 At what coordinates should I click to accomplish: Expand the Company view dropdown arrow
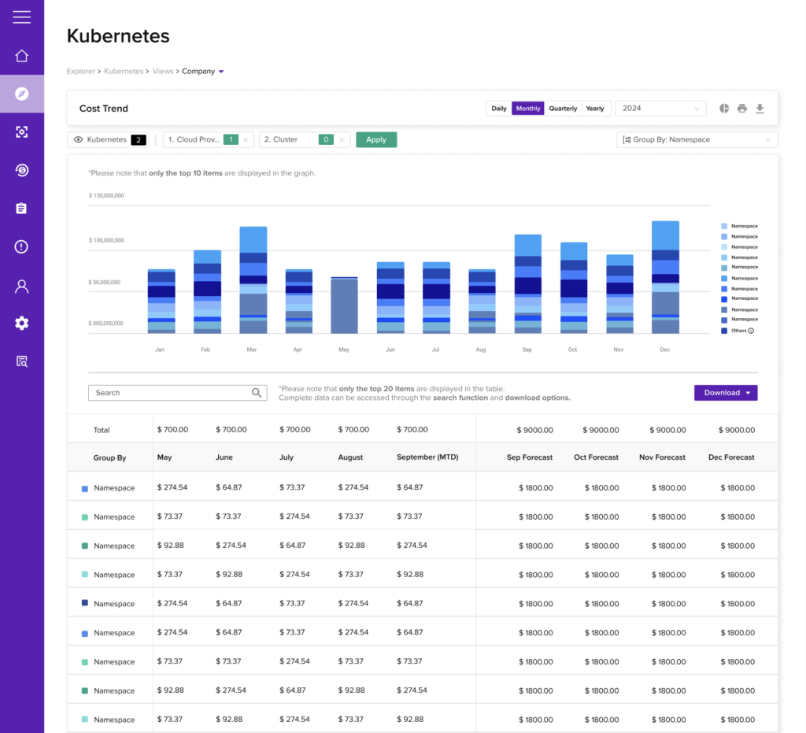pos(221,72)
